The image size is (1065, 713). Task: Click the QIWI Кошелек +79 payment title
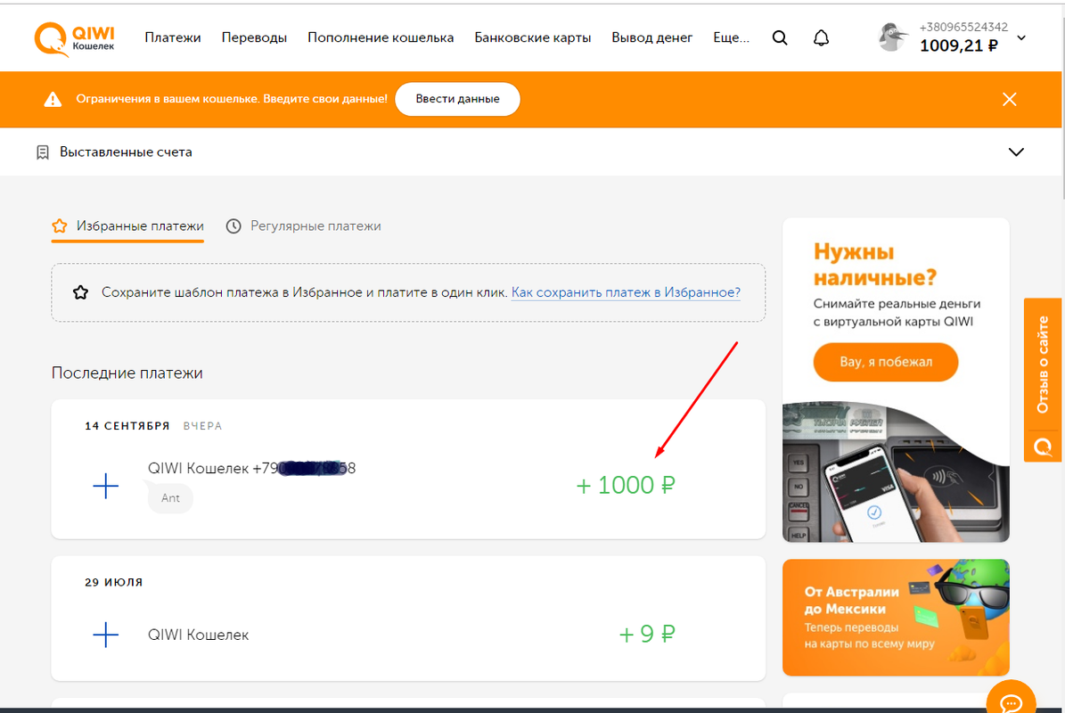coord(251,468)
